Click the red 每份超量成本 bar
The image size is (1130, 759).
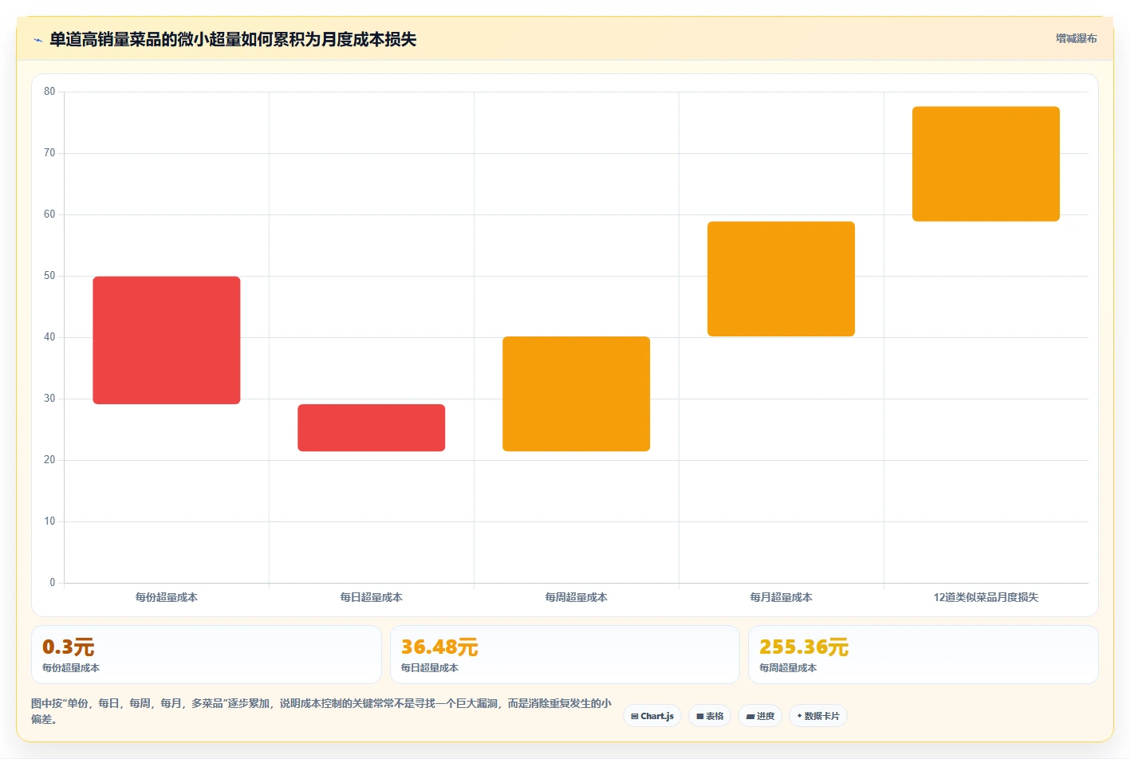click(167, 340)
